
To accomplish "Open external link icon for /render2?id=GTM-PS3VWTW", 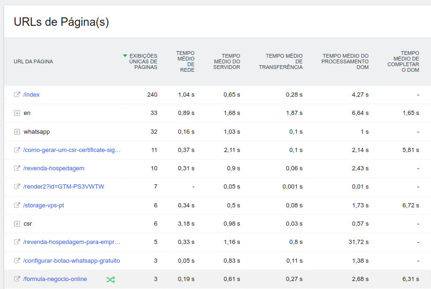I will pos(17,186).
